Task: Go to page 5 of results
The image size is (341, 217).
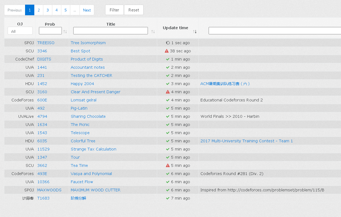Action: [x=66, y=10]
